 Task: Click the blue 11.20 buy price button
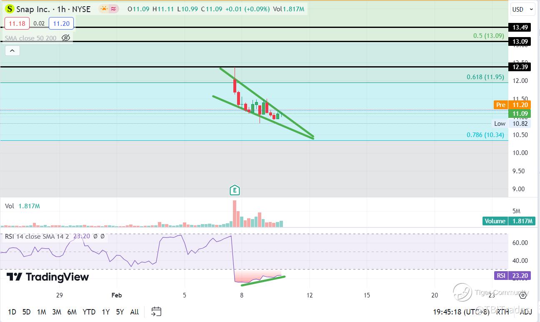pyautogui.click(x=61, y=23)
